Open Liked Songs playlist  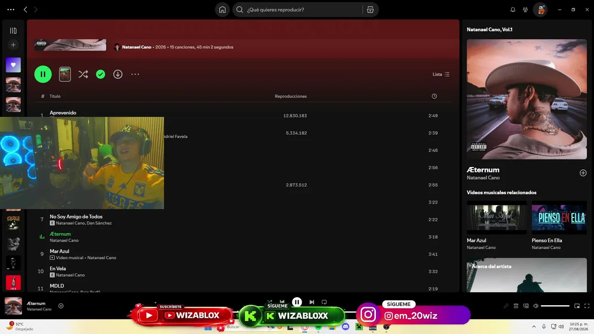(x=13, y=65)
